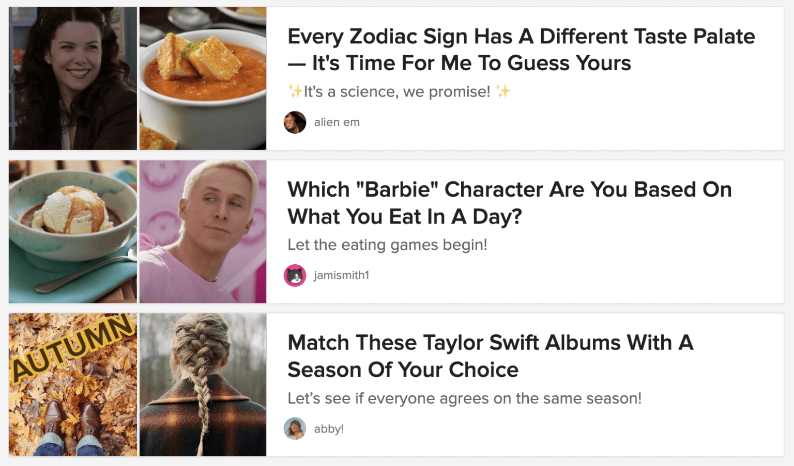
Task: Open the blond man in pink thumbnail
Action: click(x=203, y=232)
